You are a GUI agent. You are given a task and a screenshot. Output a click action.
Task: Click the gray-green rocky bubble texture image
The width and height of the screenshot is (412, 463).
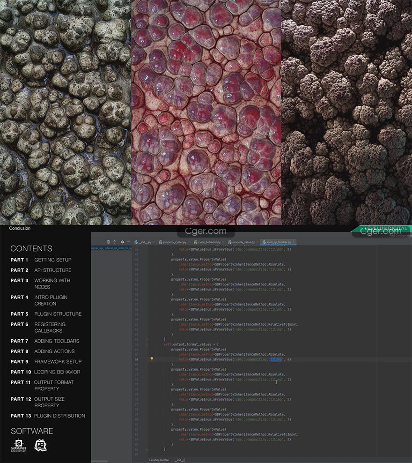66,112
